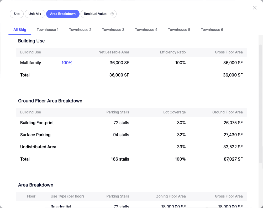Click the Surface Parking row label
Screen dimensions: 263x208
pyautogui.click(x=35, y=135)
